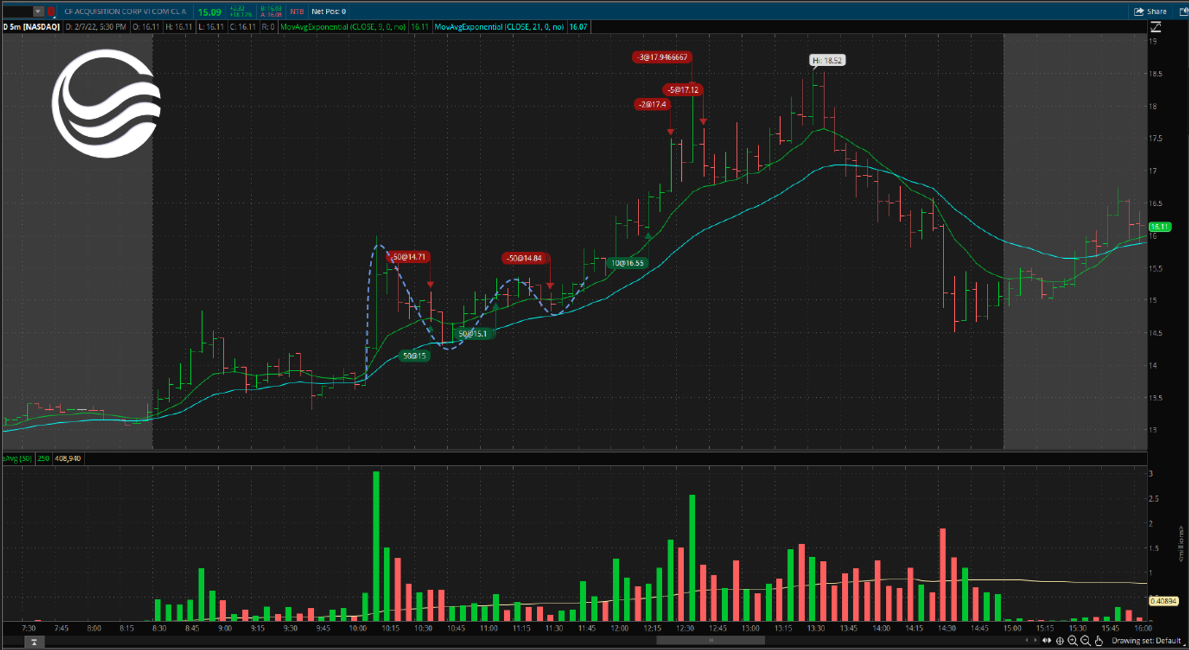
Task: Select the crosshair cursor tool
Action: [1061, 641]
